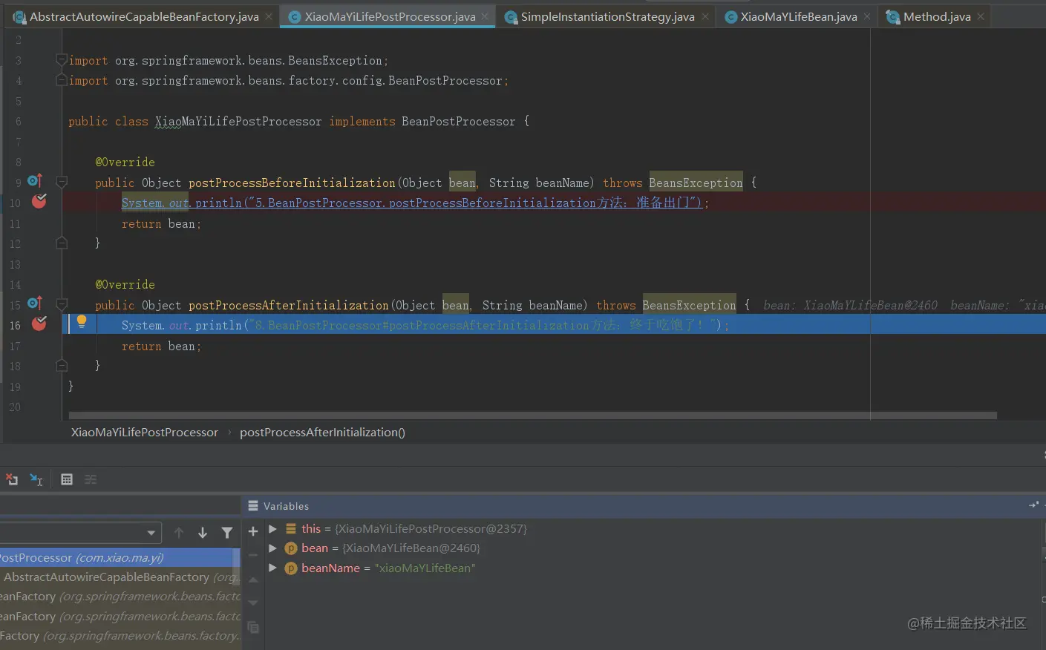Open the Method.java tab
Viewport: 1046px width, 650px height.
click(937, 16)
